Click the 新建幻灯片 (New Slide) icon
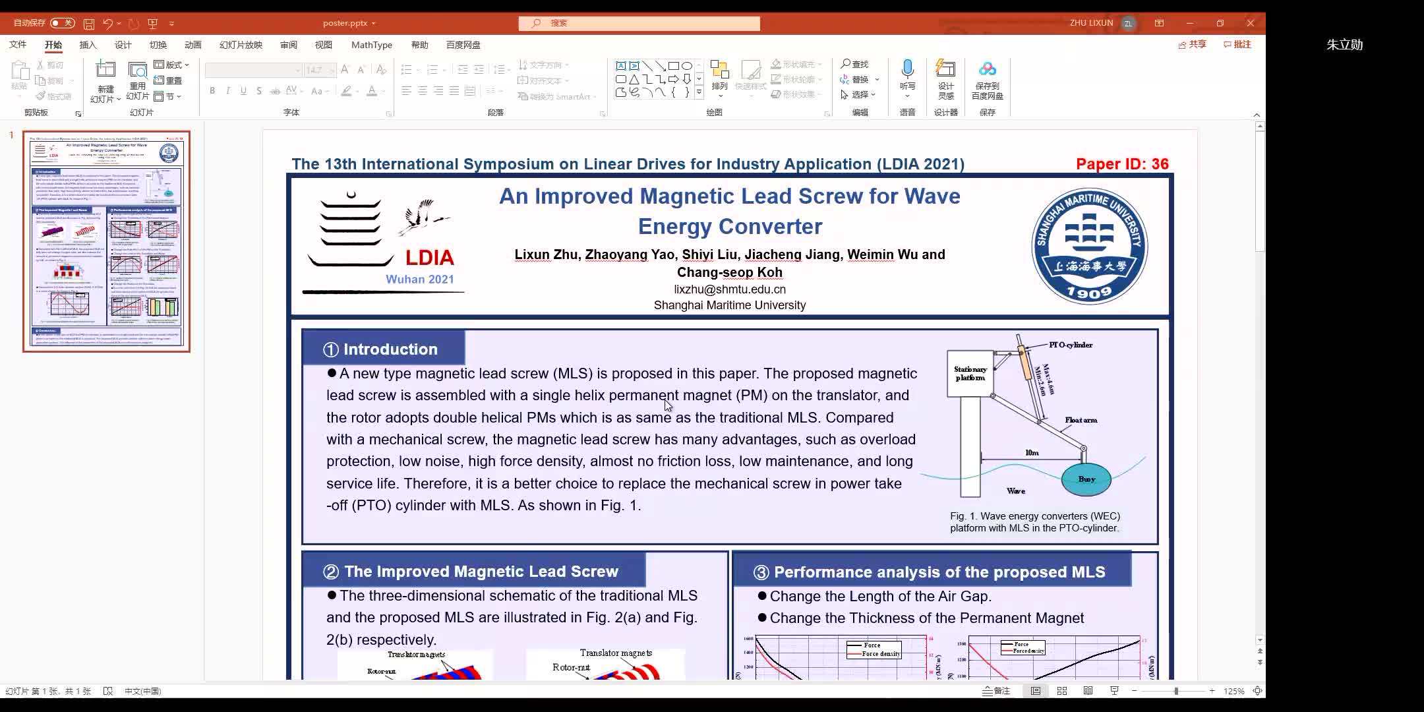Image resolution: width=1424 pixels, height=712 pixels. click(x=105, y=70)
